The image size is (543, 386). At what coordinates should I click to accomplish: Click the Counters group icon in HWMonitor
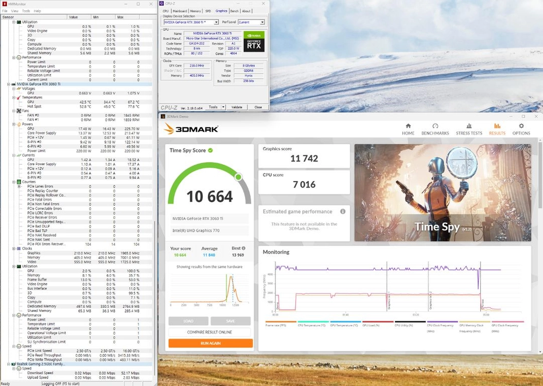pos(19,182)
